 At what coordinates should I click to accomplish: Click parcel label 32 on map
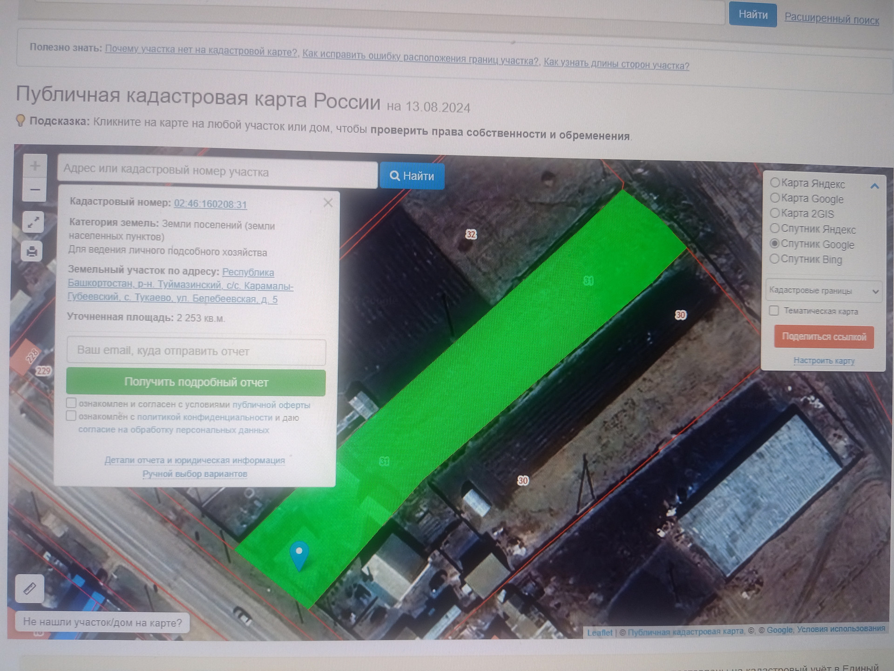tap(471, 234)
